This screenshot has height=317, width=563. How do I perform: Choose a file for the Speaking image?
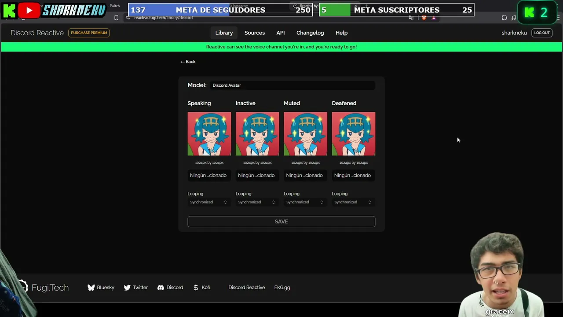point(209,175)
